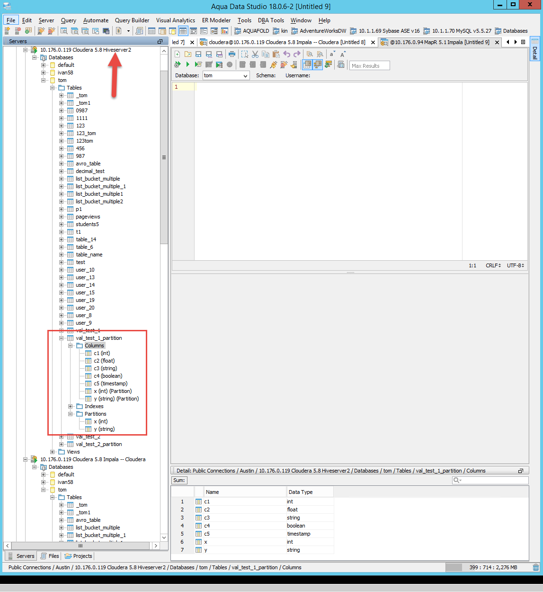Click the UTF-8 encoding selector in editor status
The width and height of the screenshot is (543, 592).
pos(515,265)
